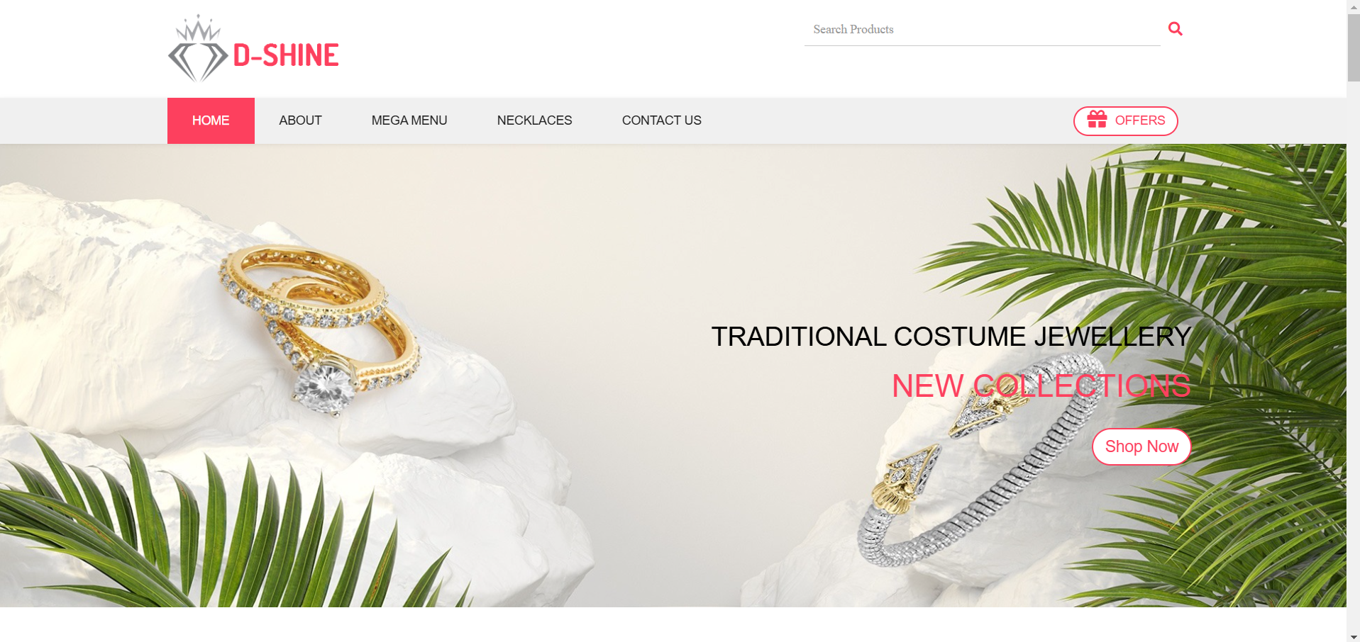Open the HOME menu item

click(x=211, y=120)
